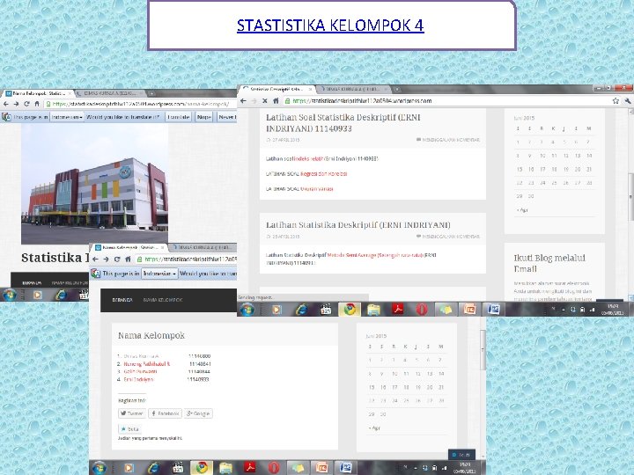Open Ukuran variasi link
Viewport: 634px width, 475px height.
317,188
